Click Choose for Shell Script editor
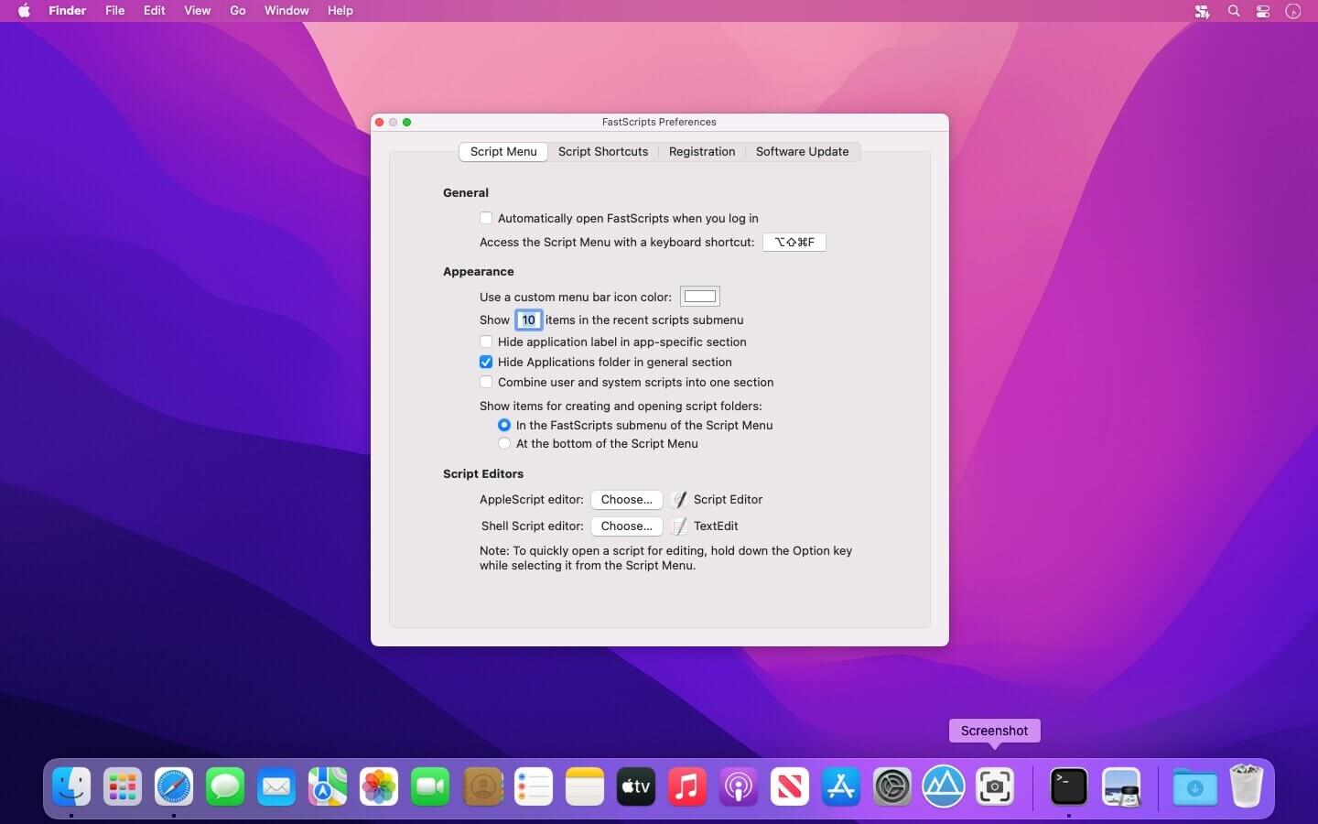This screenshot has height=824, width=1318. pyautogui.click(x=626, y=526)
